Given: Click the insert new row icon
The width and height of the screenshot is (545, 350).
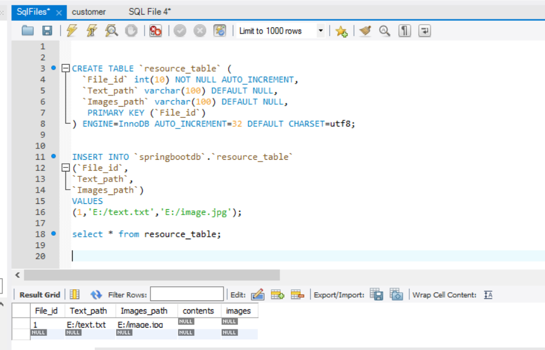Looking at the screenshot, I should click(x=277, y=295).
